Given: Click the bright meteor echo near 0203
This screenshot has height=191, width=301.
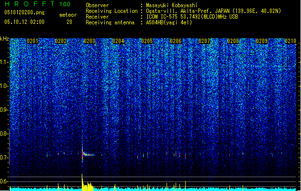Looking at the screenshot, I should [88, 153].
